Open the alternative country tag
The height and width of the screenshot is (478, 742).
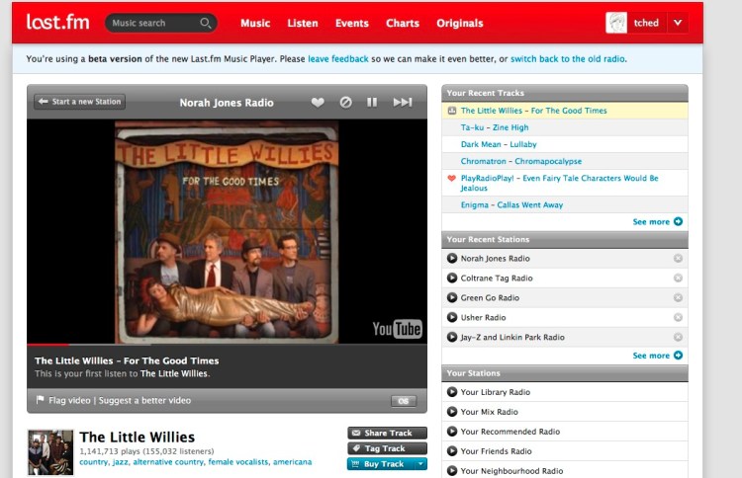click(x=168, y=462)
